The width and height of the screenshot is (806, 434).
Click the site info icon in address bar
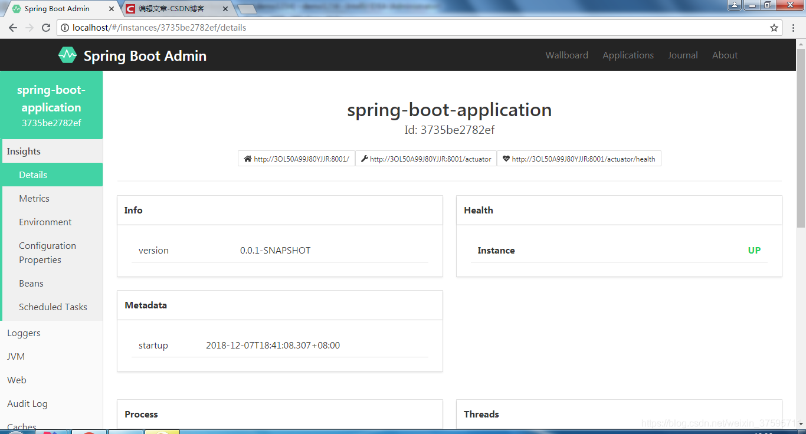[65, 28]
